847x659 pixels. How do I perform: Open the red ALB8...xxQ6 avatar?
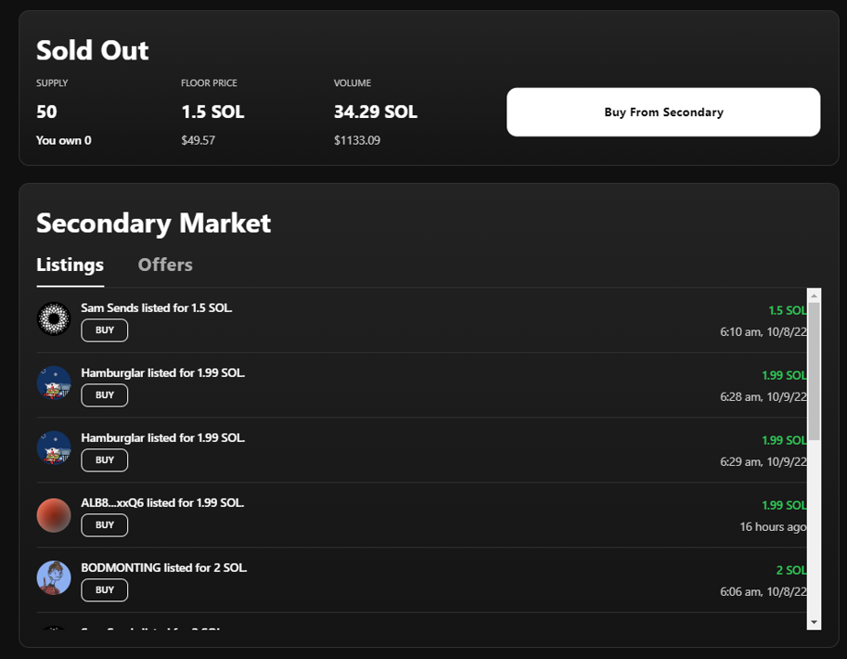53,515
